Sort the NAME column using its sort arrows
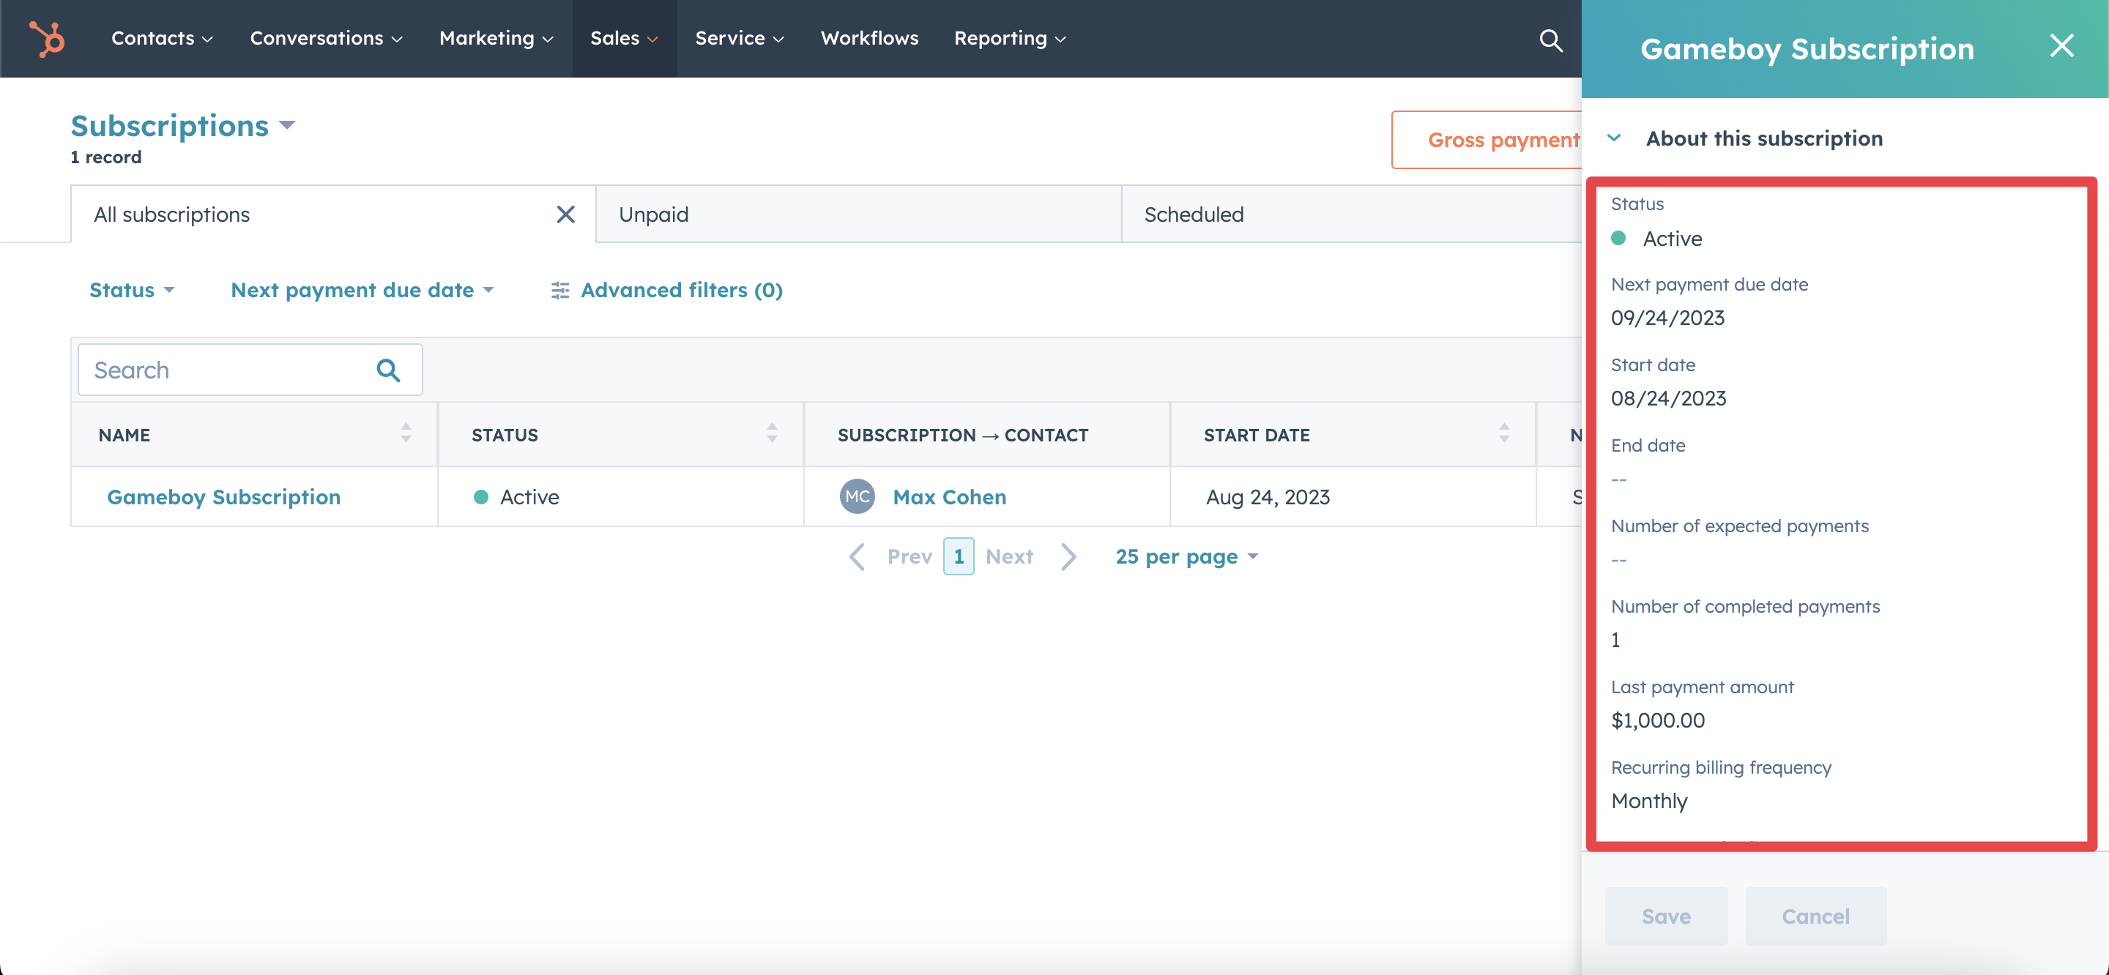This screenshot has width=2109, height=975. click(x=405, y=435)
